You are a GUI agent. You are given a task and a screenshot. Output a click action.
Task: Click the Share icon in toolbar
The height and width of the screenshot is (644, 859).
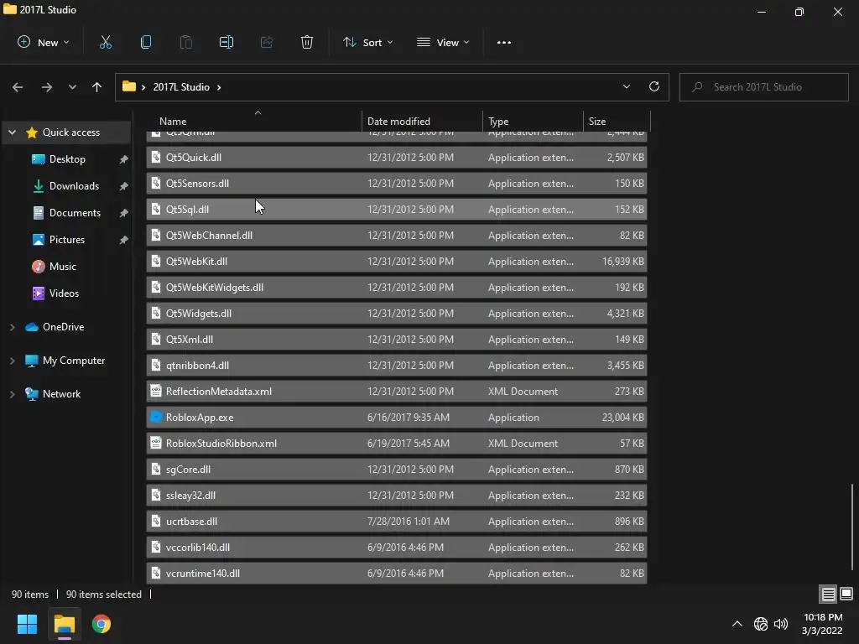click(267, 42)
